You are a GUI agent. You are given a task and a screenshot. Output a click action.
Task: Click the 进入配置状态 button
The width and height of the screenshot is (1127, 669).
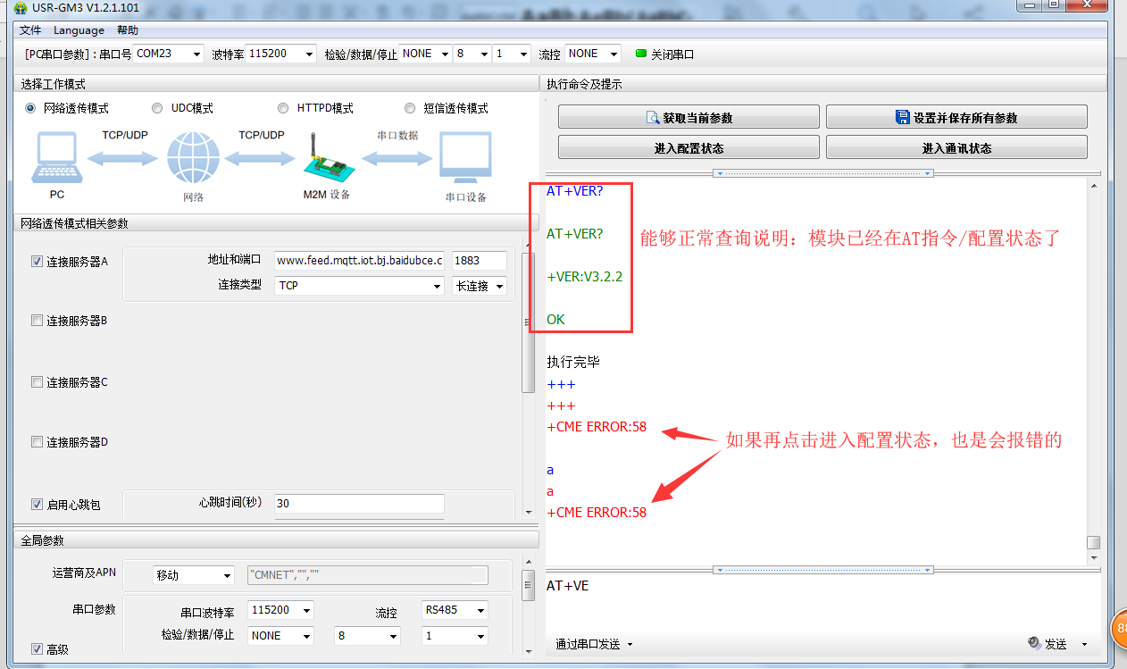point(689,148)
